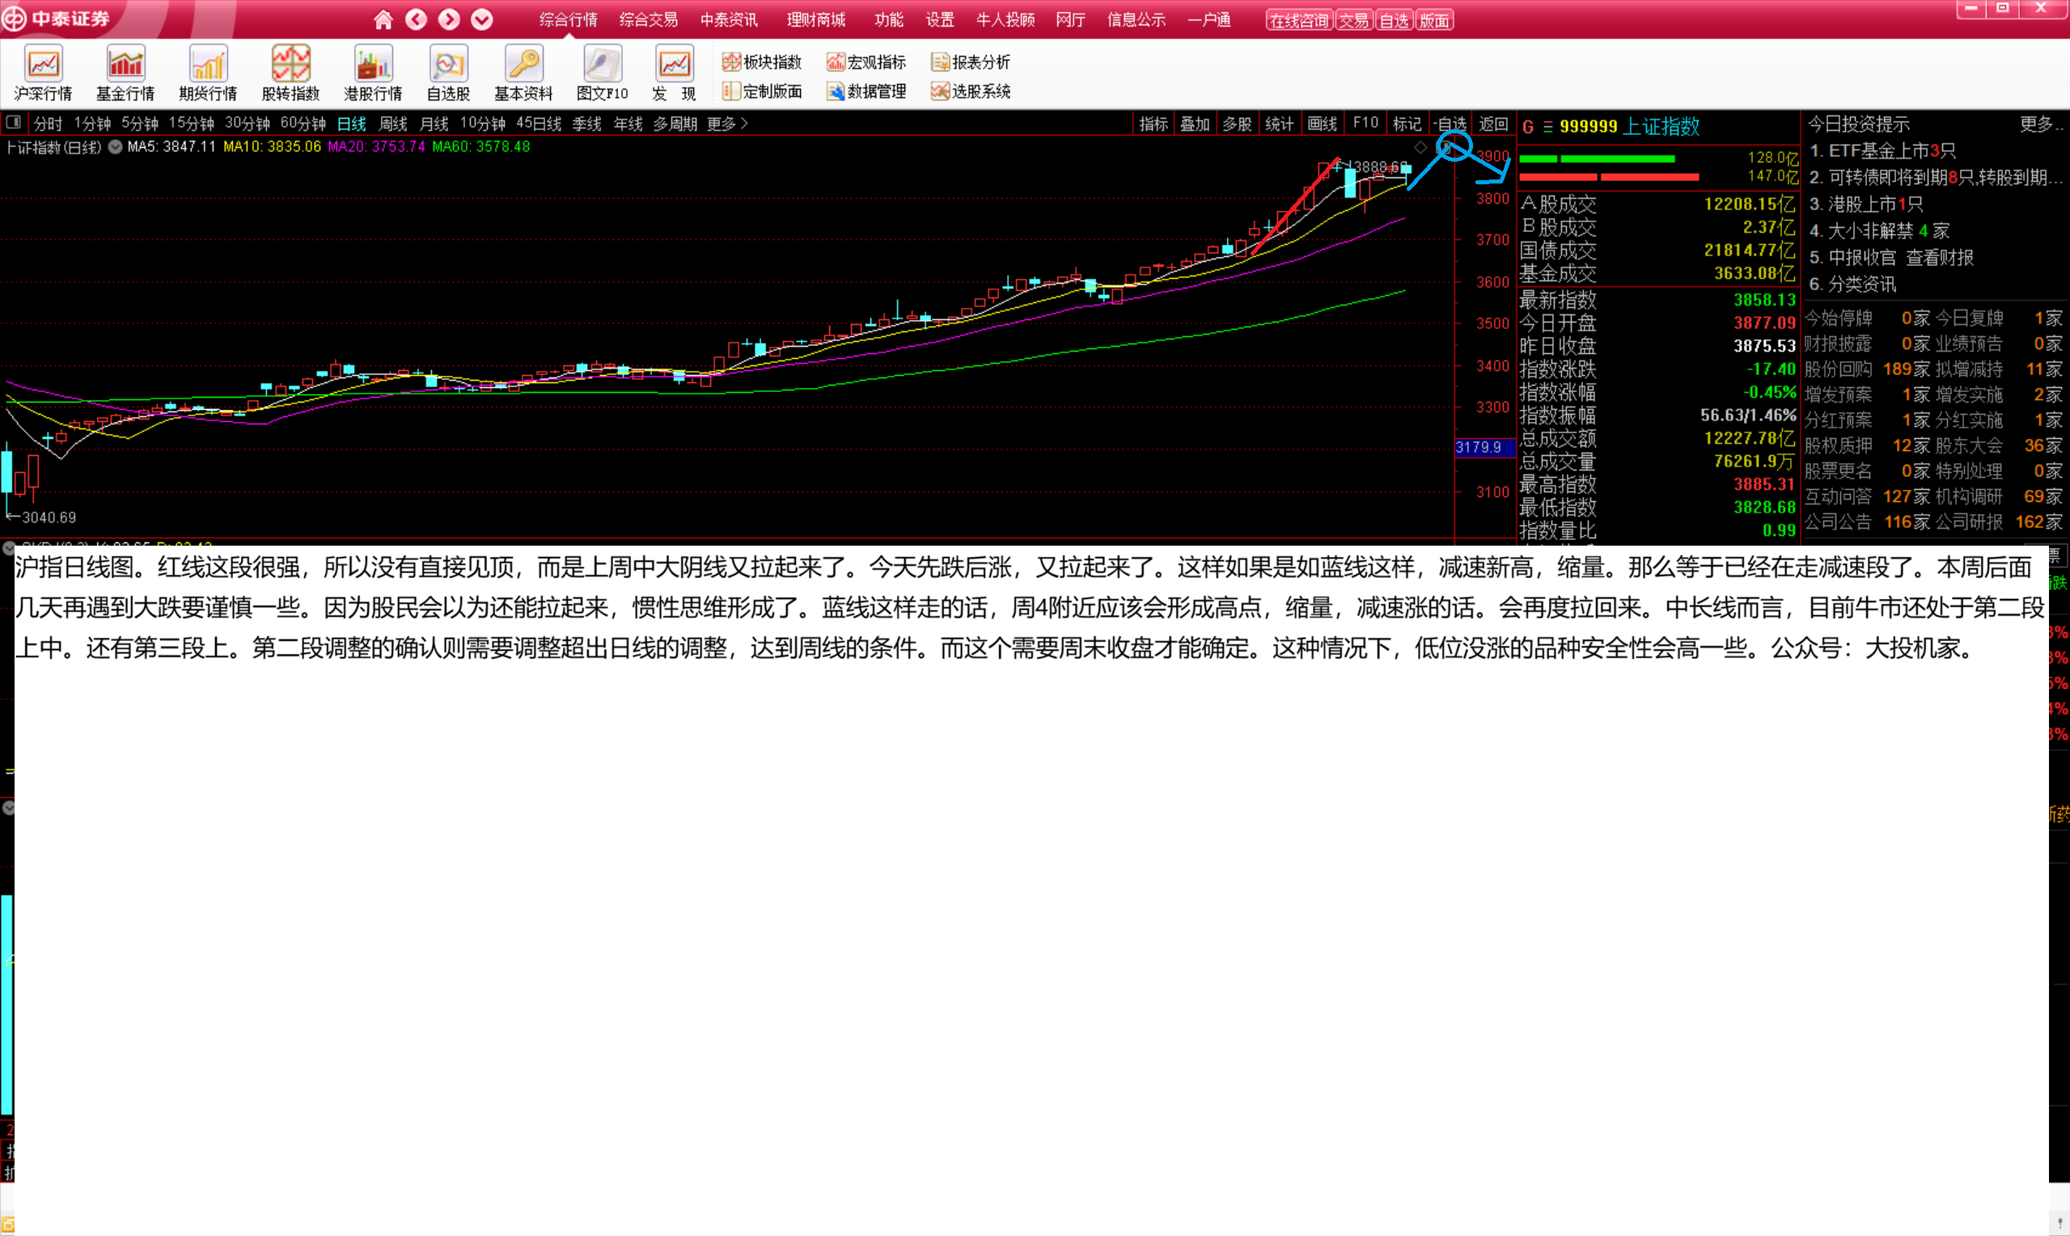Click F10 chart button
The height and width of the screenshot is (1236, 2070).
(1365, 123)
